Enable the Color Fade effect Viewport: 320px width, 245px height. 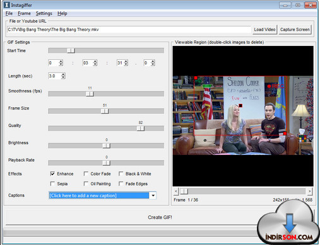[86, 174]
